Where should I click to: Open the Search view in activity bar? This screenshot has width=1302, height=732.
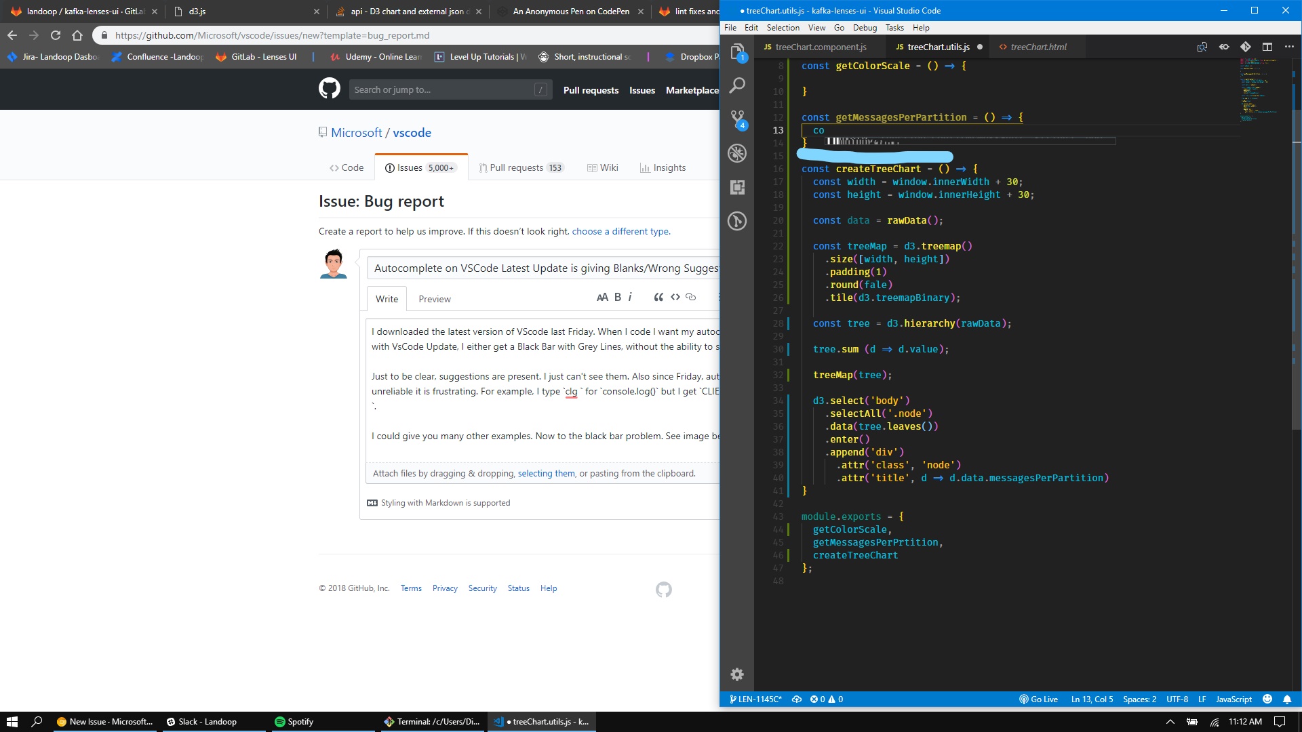[737, 85]
